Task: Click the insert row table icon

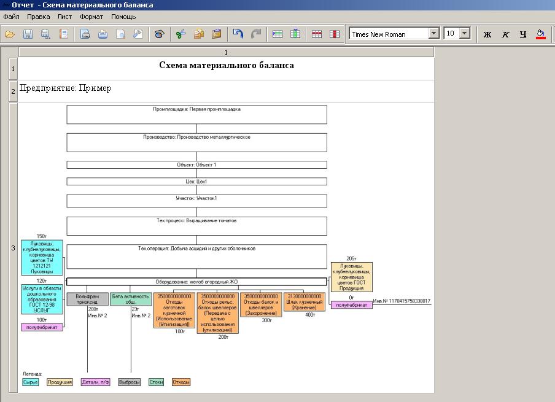Action: [277, 34]
